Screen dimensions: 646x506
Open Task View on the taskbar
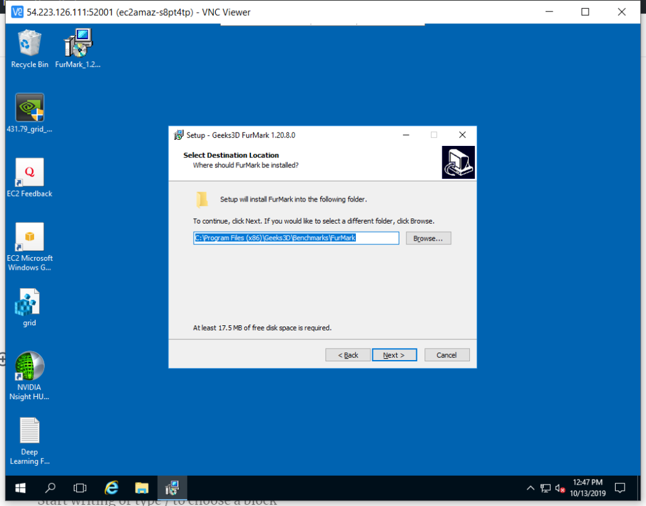(80, 488)
